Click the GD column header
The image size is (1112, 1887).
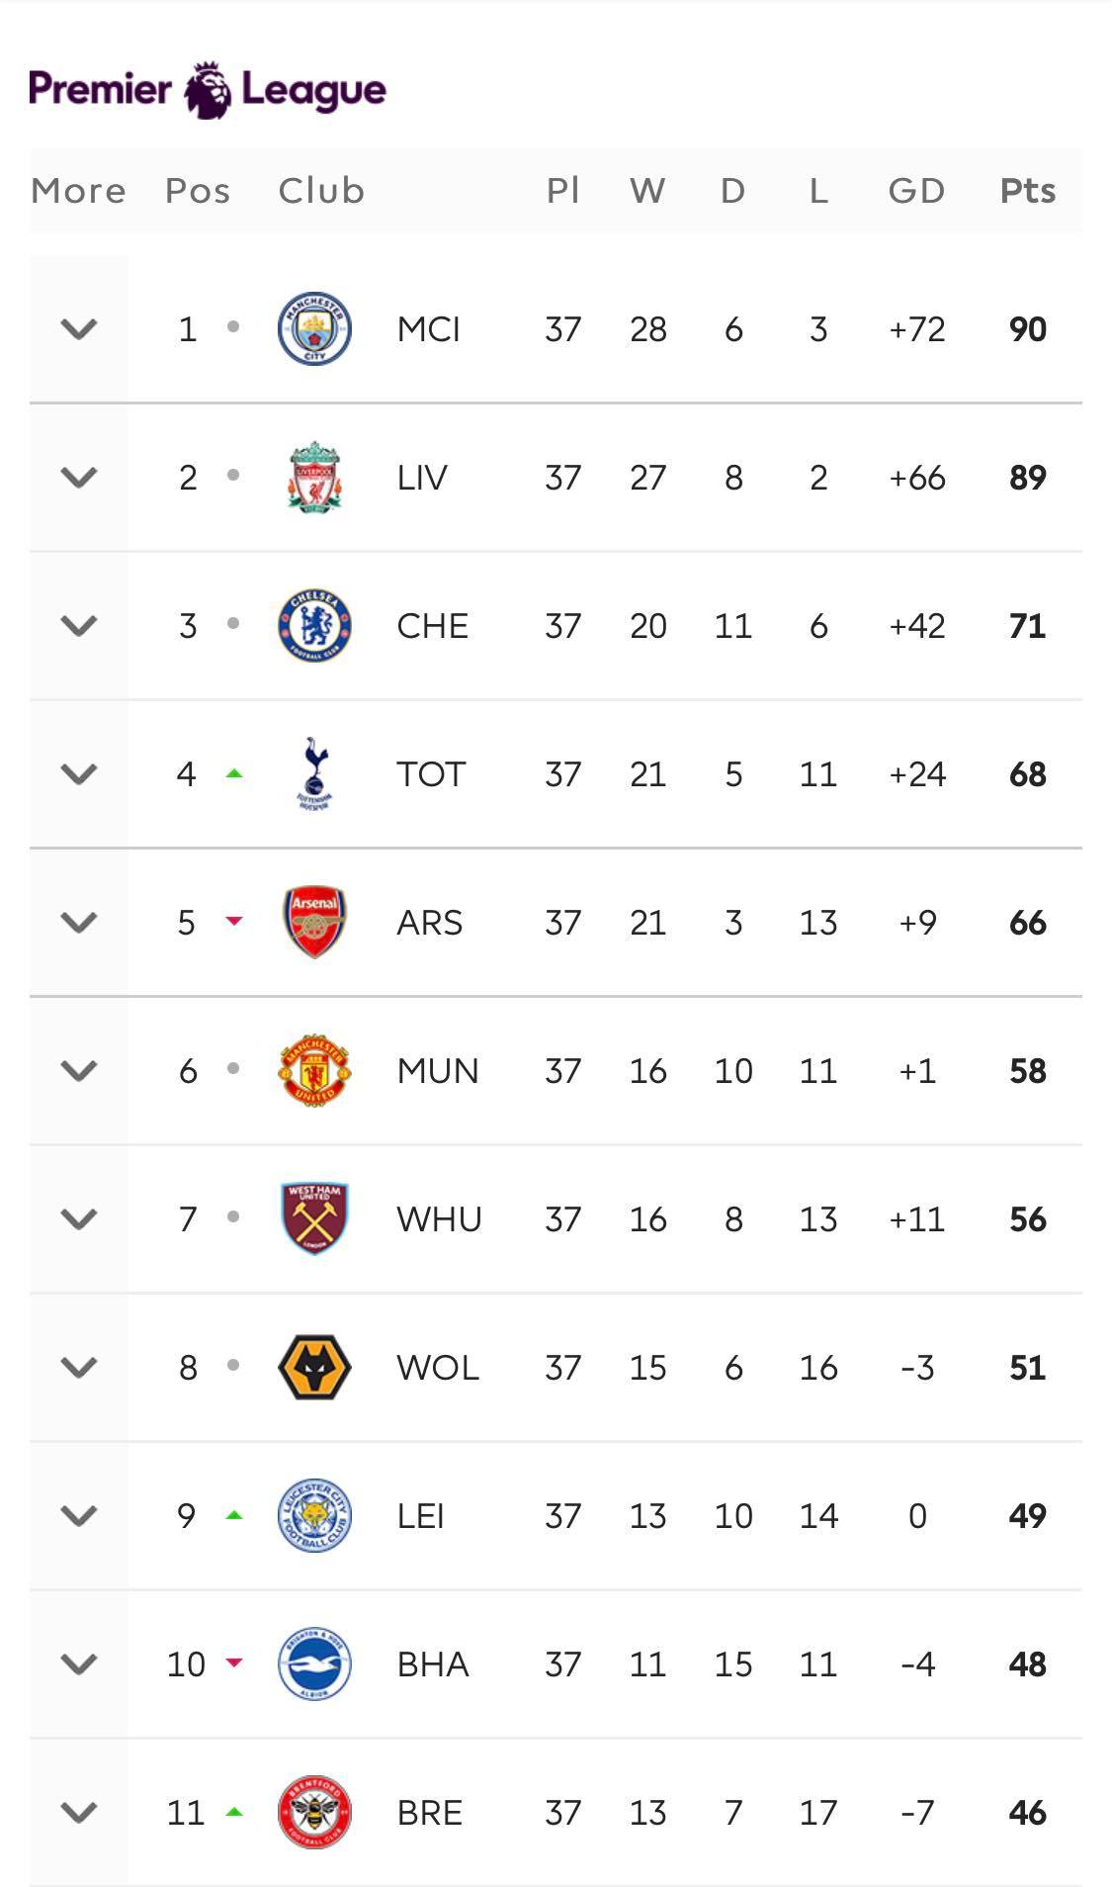(x=916, y=190)
